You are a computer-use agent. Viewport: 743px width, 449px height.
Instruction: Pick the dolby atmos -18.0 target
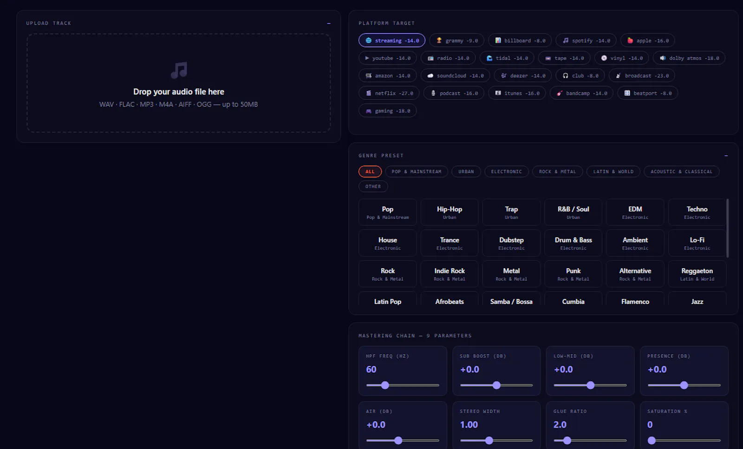(689, 58)
